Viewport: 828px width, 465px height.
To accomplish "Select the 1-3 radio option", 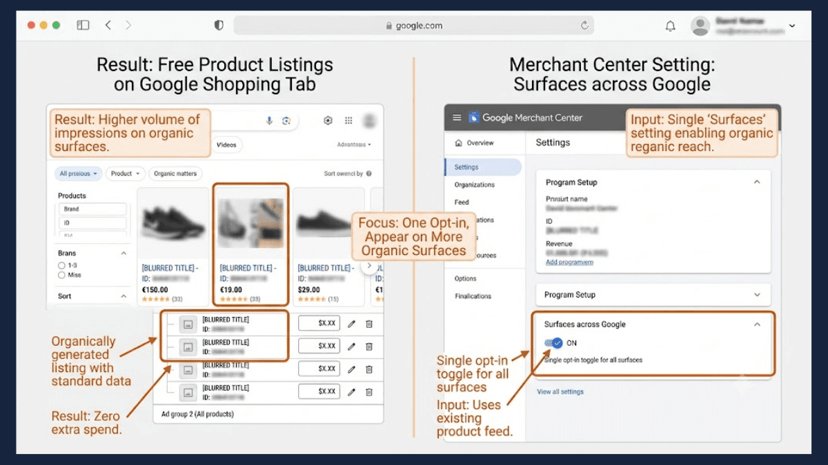I will click(61, 265).
